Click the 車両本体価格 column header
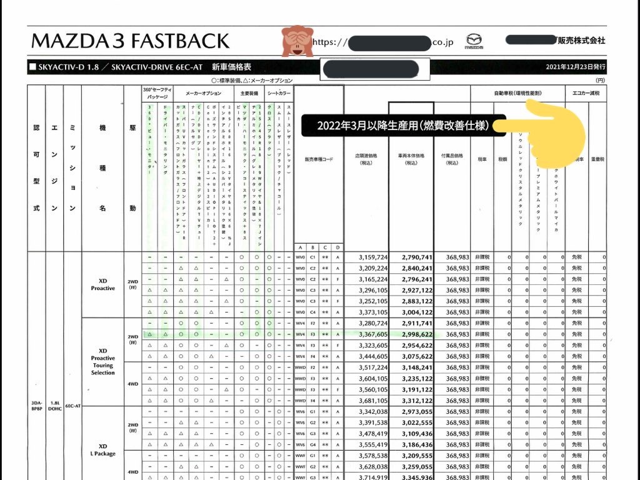The image size is (640, 480). click(x=411, y=159)
